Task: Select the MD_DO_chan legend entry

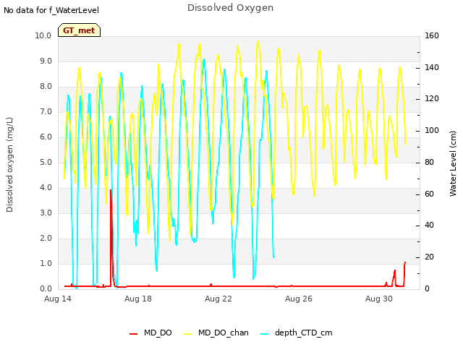Action: 216,333
